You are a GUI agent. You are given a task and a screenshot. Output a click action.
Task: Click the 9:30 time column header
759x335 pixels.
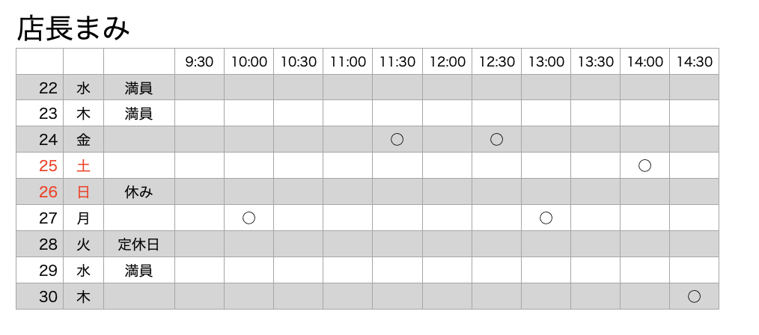(x=199, y=62)
